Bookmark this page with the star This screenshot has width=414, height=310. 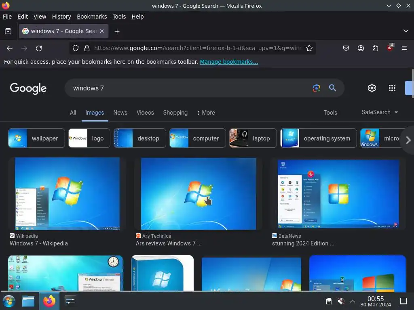tap(309, 48)
